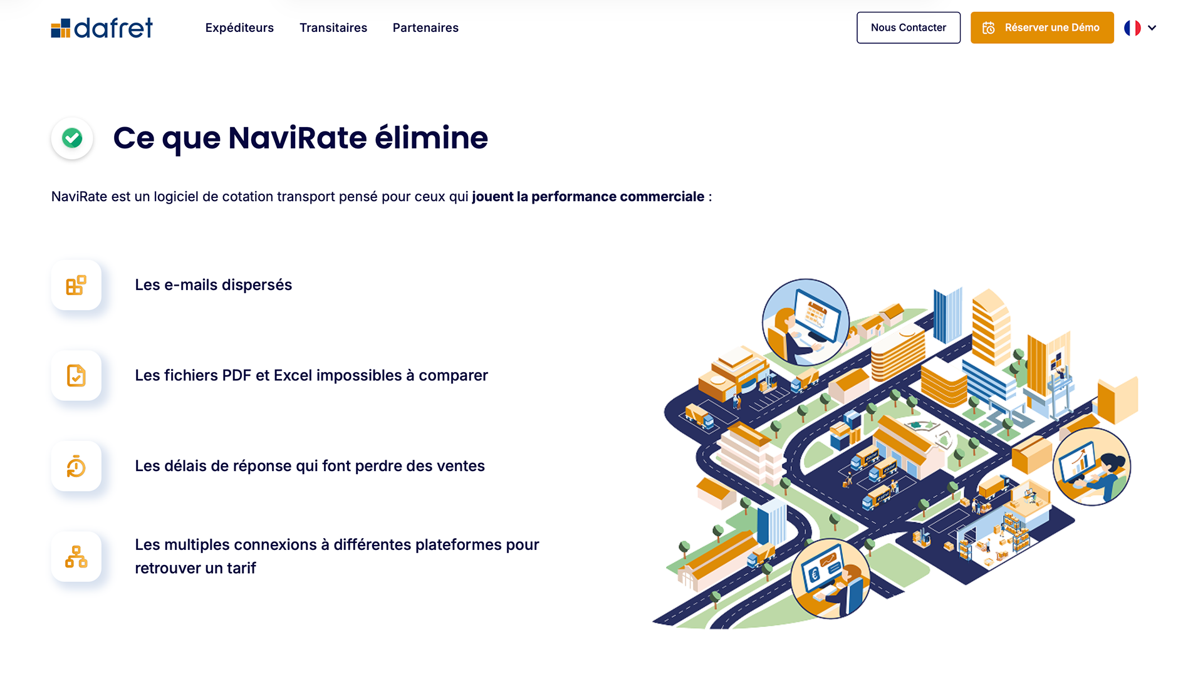
Task: Open the Transitaires menu
Action: [x=333, y=28]
